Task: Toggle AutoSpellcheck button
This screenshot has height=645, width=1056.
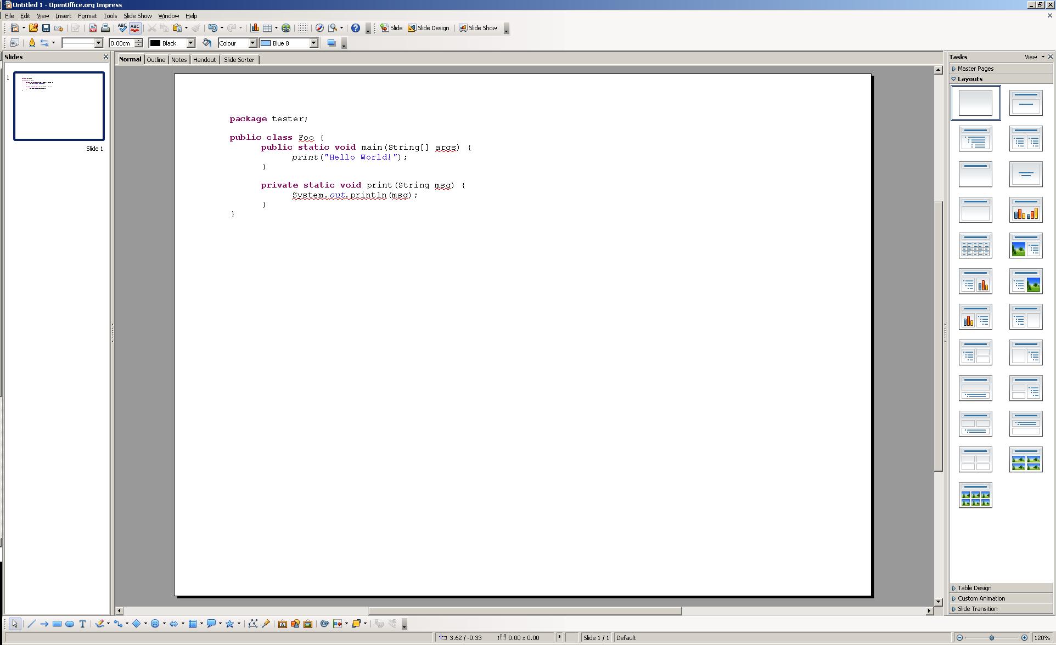Action: 134,28
